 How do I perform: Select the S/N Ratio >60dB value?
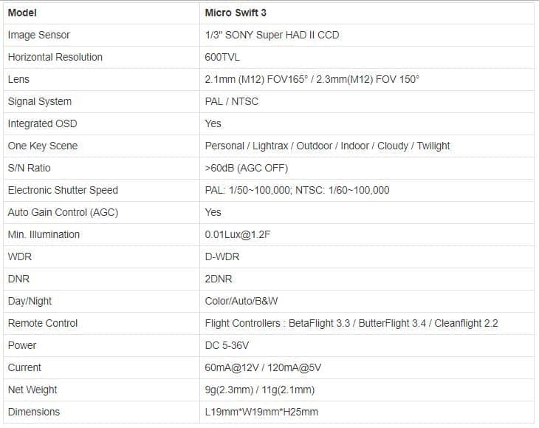[x=247, y=168]
